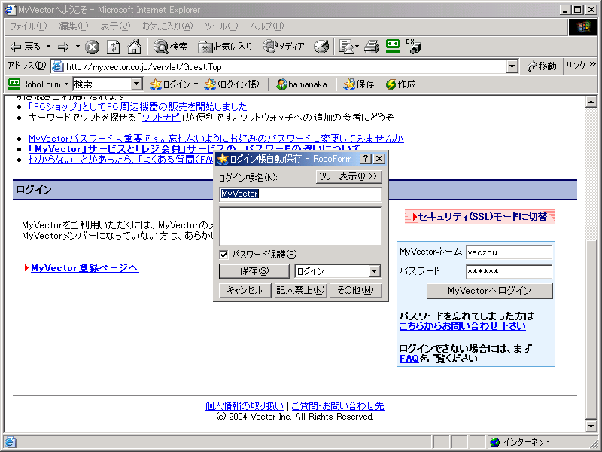Viewport: 602px width, 452px height.
Task: Click the 作成 lightning toolbar button
Action: click(401, 84)
